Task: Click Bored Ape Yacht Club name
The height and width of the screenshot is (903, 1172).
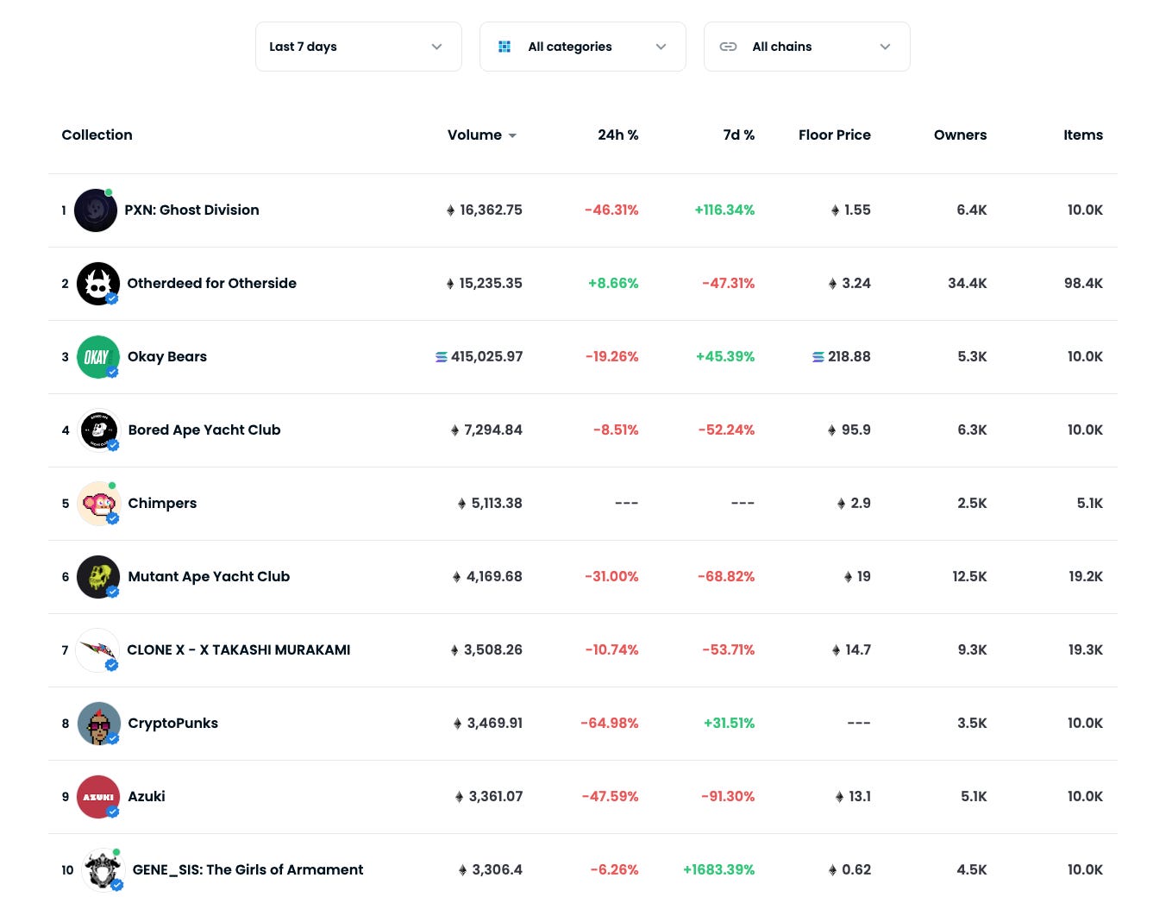Action: coord(204,430)
